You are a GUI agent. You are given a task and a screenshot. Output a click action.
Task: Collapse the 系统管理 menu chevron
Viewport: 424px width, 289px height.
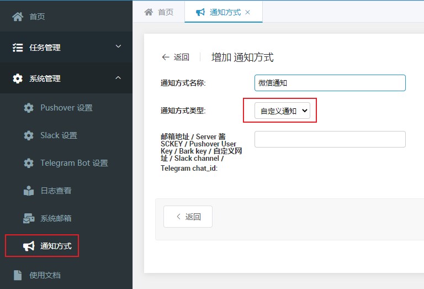pos(118,78)
